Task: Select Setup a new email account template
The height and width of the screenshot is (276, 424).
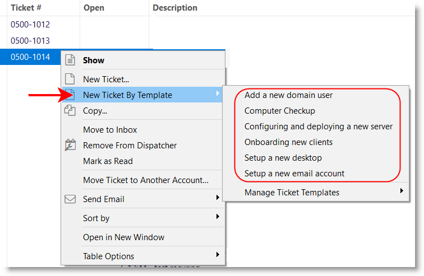Action: pyautogui.click(x=294, y=174)
